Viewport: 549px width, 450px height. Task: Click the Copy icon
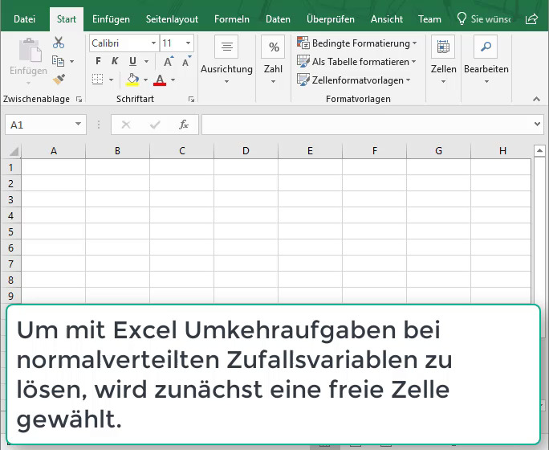click(58, 61)
